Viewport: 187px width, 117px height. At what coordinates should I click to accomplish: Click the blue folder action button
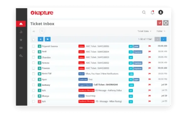(48, 39)
